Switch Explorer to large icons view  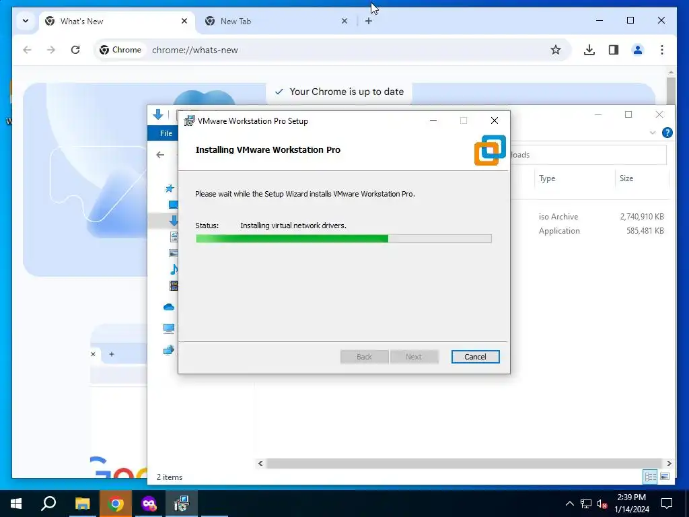click(x=665, y=477)
